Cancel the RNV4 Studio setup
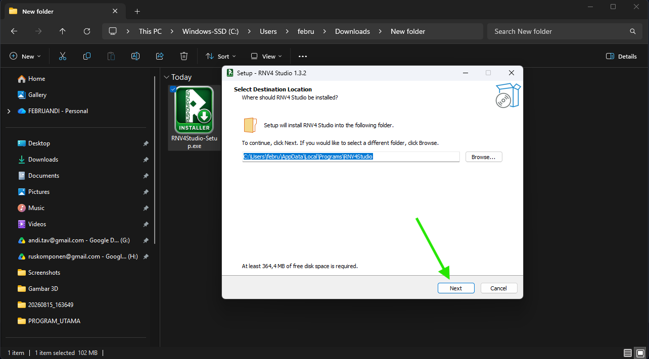The width and height of the screenshot is (649, 359). tap(498, 288)
